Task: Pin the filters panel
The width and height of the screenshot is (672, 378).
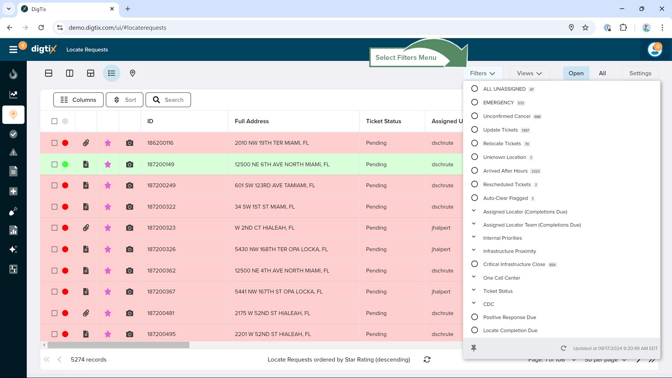Action: [474, 348]
